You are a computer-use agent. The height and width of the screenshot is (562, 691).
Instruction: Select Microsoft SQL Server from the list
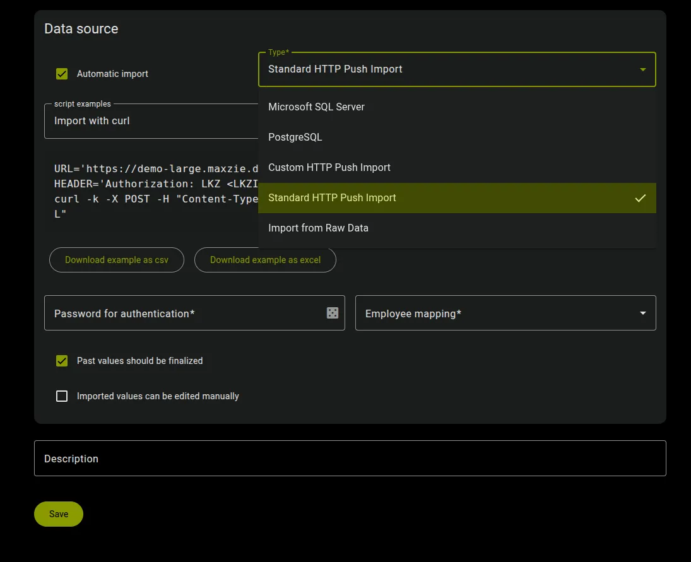pyautogui.click(x=316, y=107)
